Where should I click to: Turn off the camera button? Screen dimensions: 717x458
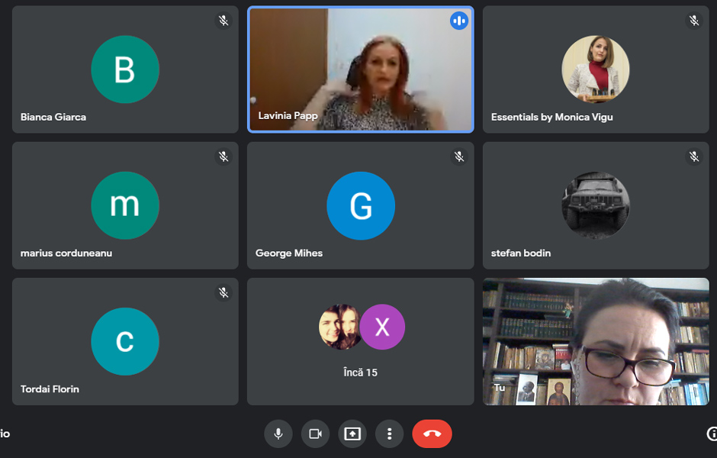coord(315,434)
